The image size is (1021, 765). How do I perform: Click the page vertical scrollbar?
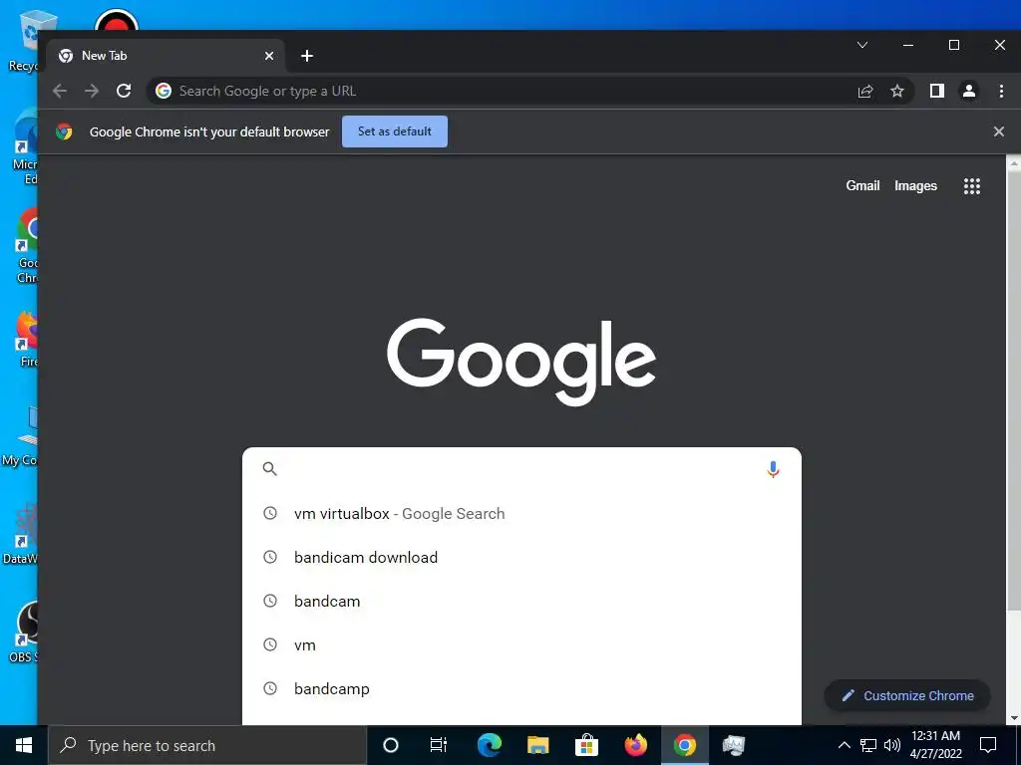(1013, 390)
